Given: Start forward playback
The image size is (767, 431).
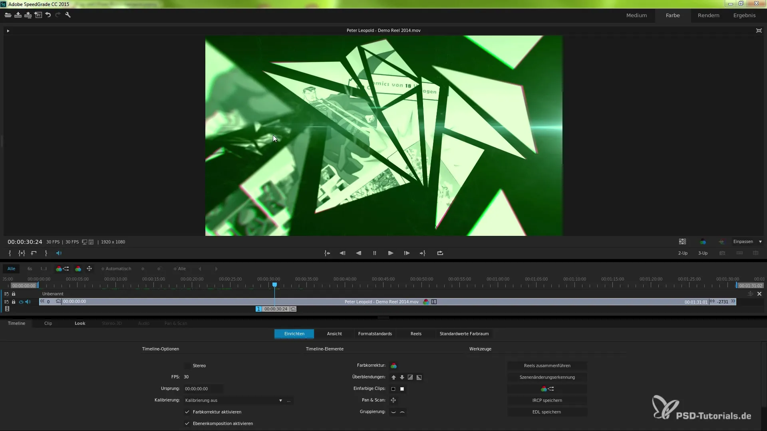Looking at the screenshot, I should click(x=391, y=253).
